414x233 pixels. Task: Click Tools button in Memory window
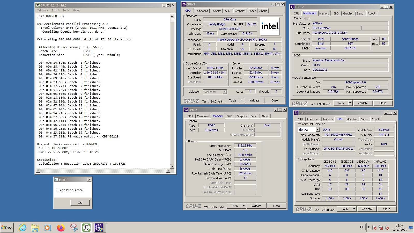[235, 206]
